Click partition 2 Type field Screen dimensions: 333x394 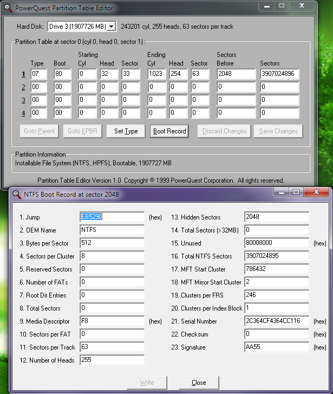point(38,87)
